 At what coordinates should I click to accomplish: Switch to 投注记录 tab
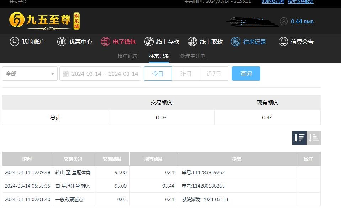coord(128,56)
